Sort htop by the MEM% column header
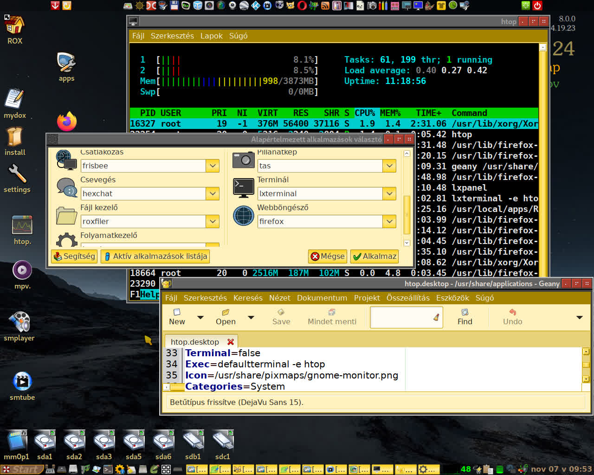 point(390,113)
